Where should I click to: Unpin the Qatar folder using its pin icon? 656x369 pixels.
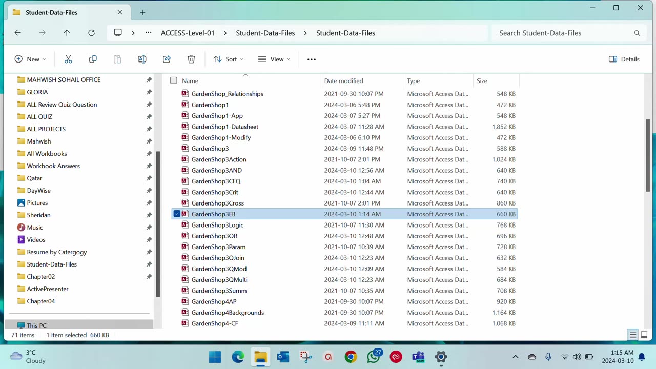click(x=149, y=178)
